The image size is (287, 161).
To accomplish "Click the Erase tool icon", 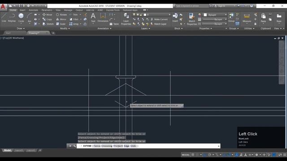I will [85, 15].
